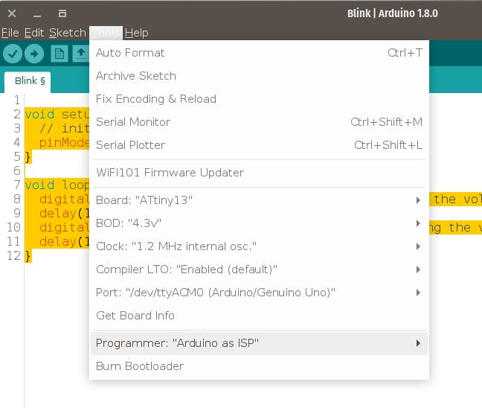
Task: Close the Arduino window
Action: 12,13
